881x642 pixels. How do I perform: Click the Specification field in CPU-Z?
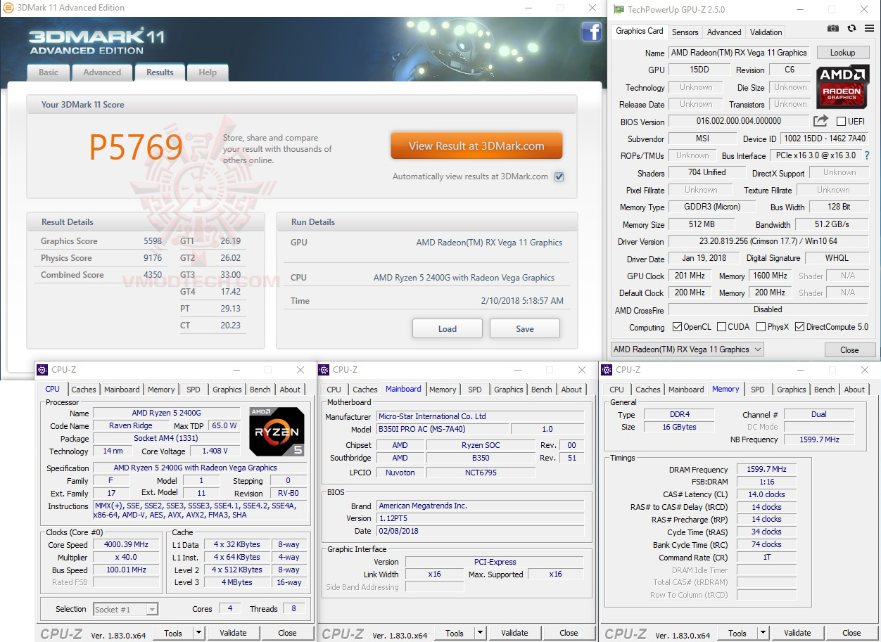[200, 468]
